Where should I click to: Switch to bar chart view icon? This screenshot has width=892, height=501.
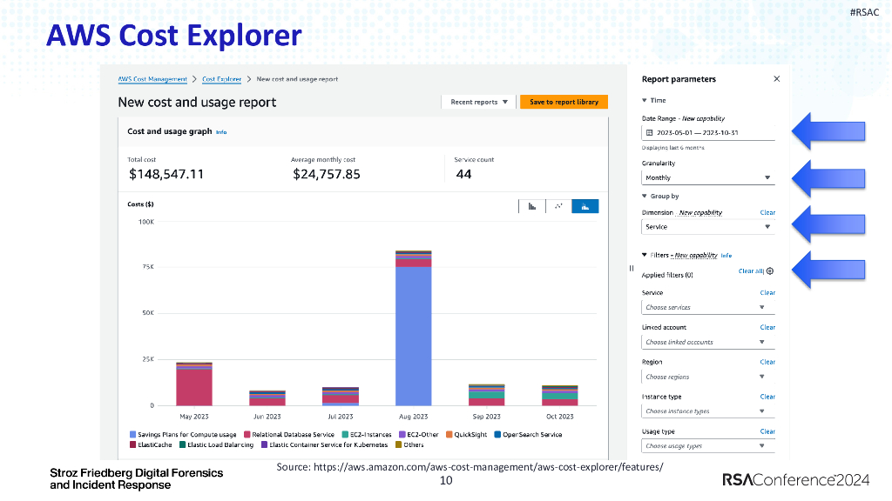[532, 206]
